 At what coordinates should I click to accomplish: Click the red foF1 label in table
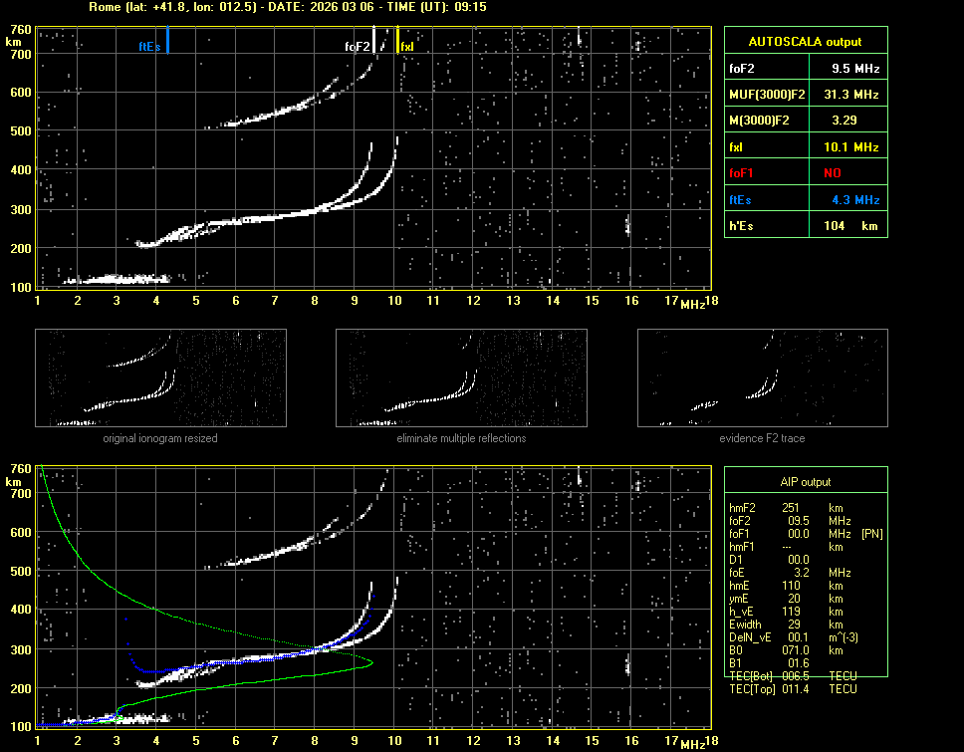[742, 173]
